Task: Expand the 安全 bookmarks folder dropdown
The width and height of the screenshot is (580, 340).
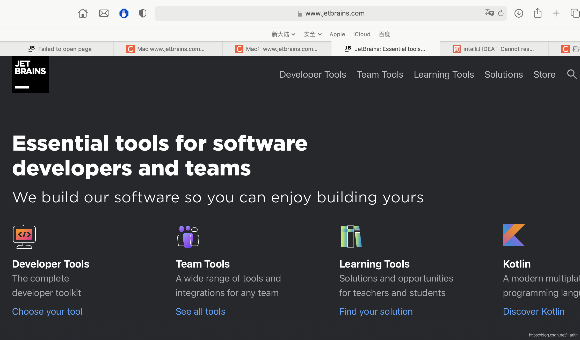Action: (313, 34)
